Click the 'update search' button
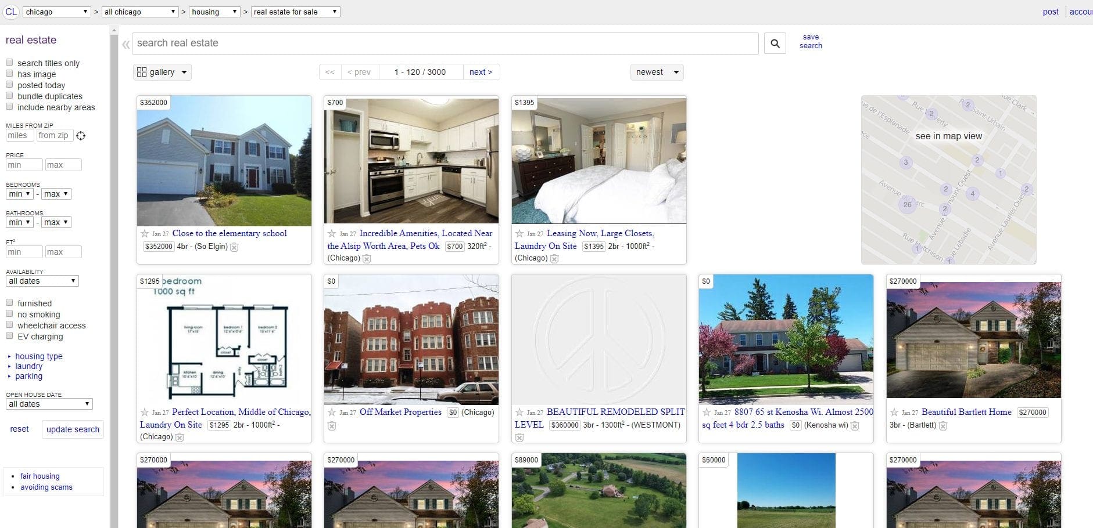 point(73,429)
